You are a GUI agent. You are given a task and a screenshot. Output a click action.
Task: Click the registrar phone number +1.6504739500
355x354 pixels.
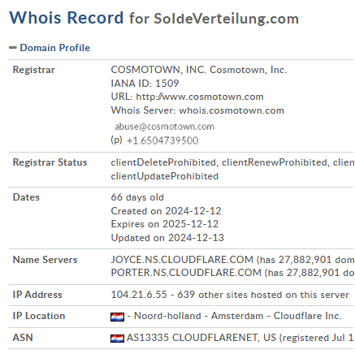[162, 140]
